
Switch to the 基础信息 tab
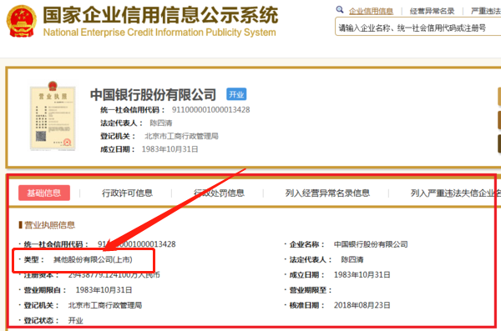[x=44, y=193]
